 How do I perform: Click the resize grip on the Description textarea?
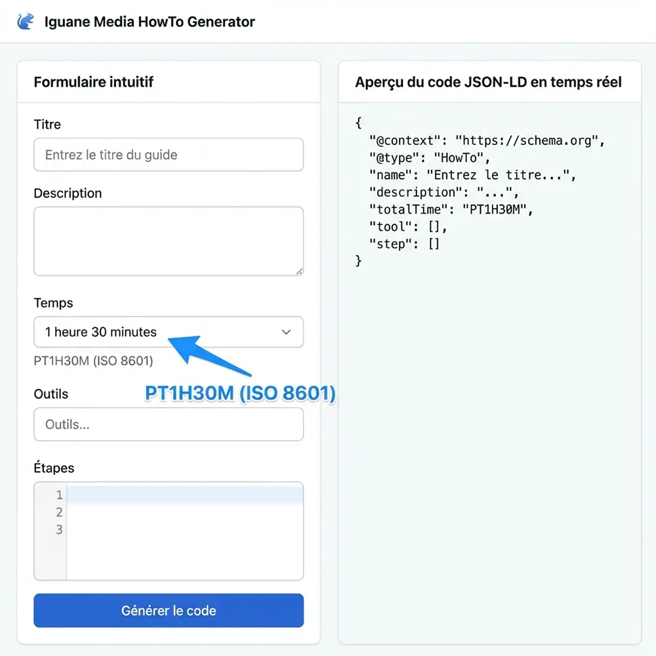pyautogui.click(x=299, y=270)
